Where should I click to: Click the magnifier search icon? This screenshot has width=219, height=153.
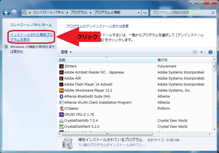click(x=213, y=13)
